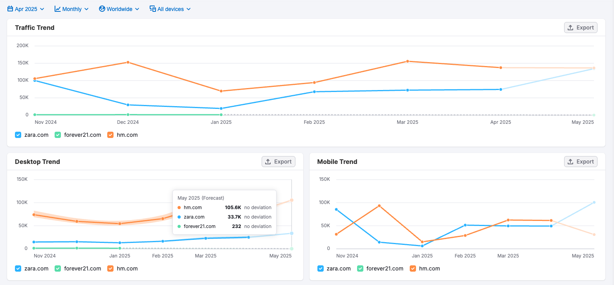Click zara.com May 2025 forecast point in Mobile Trend

tap(594, 202)
